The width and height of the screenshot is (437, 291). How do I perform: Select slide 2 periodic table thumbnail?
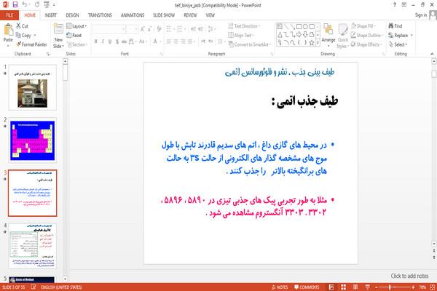point(32,140)
